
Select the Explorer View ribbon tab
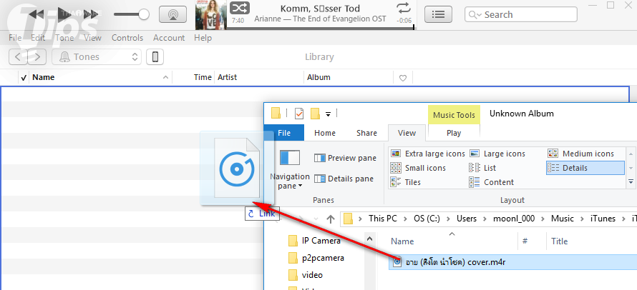click(407, 133)
